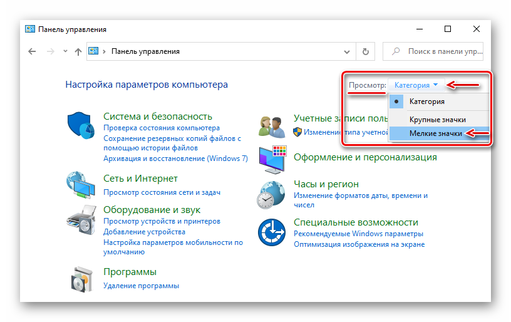
Task: Open Специальные возможности category
Action: 356,222
